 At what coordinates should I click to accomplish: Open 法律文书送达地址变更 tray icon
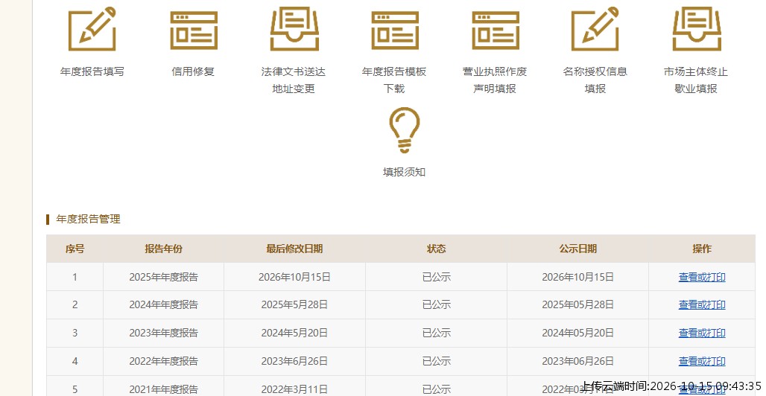click(294, 29)
